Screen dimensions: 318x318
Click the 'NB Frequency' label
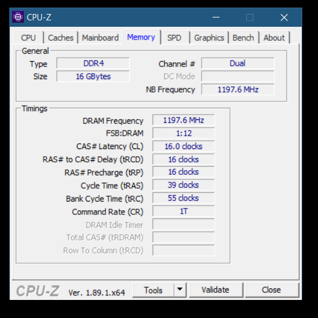pos(171,90)
